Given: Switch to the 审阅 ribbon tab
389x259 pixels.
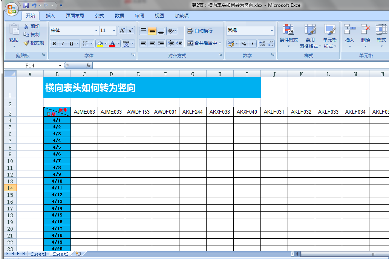Looking at the screenshot, I should coord(139,15).
